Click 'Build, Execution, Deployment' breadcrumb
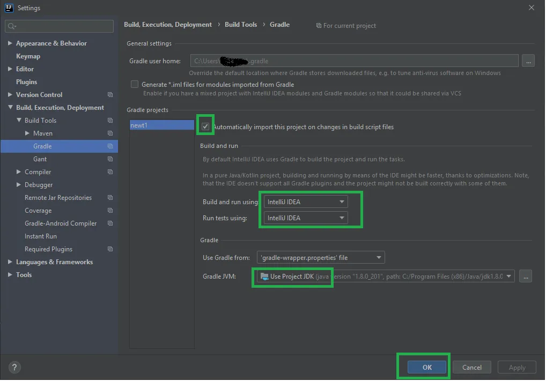The height and width of the screenshot is (381, 546). coord(168,24)
